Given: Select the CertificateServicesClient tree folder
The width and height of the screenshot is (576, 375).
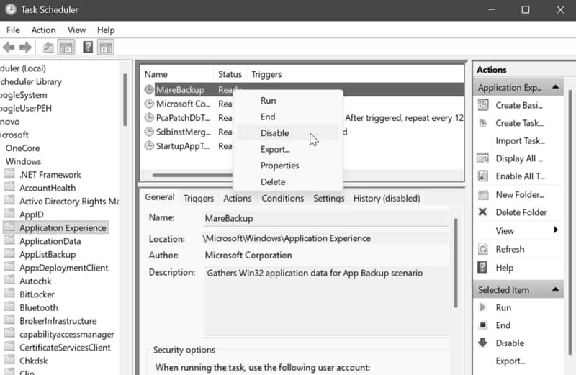Looking at the screenshot, I should point(65,348).
